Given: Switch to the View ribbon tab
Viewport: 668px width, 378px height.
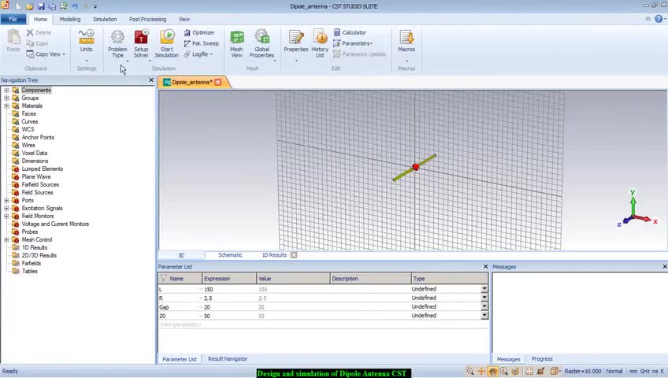Looking at the screenshot, I should (x=184, y=19).
